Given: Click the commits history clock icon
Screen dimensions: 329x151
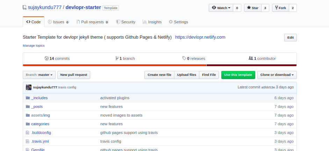Looking at the screenshot, I should 47,58.
